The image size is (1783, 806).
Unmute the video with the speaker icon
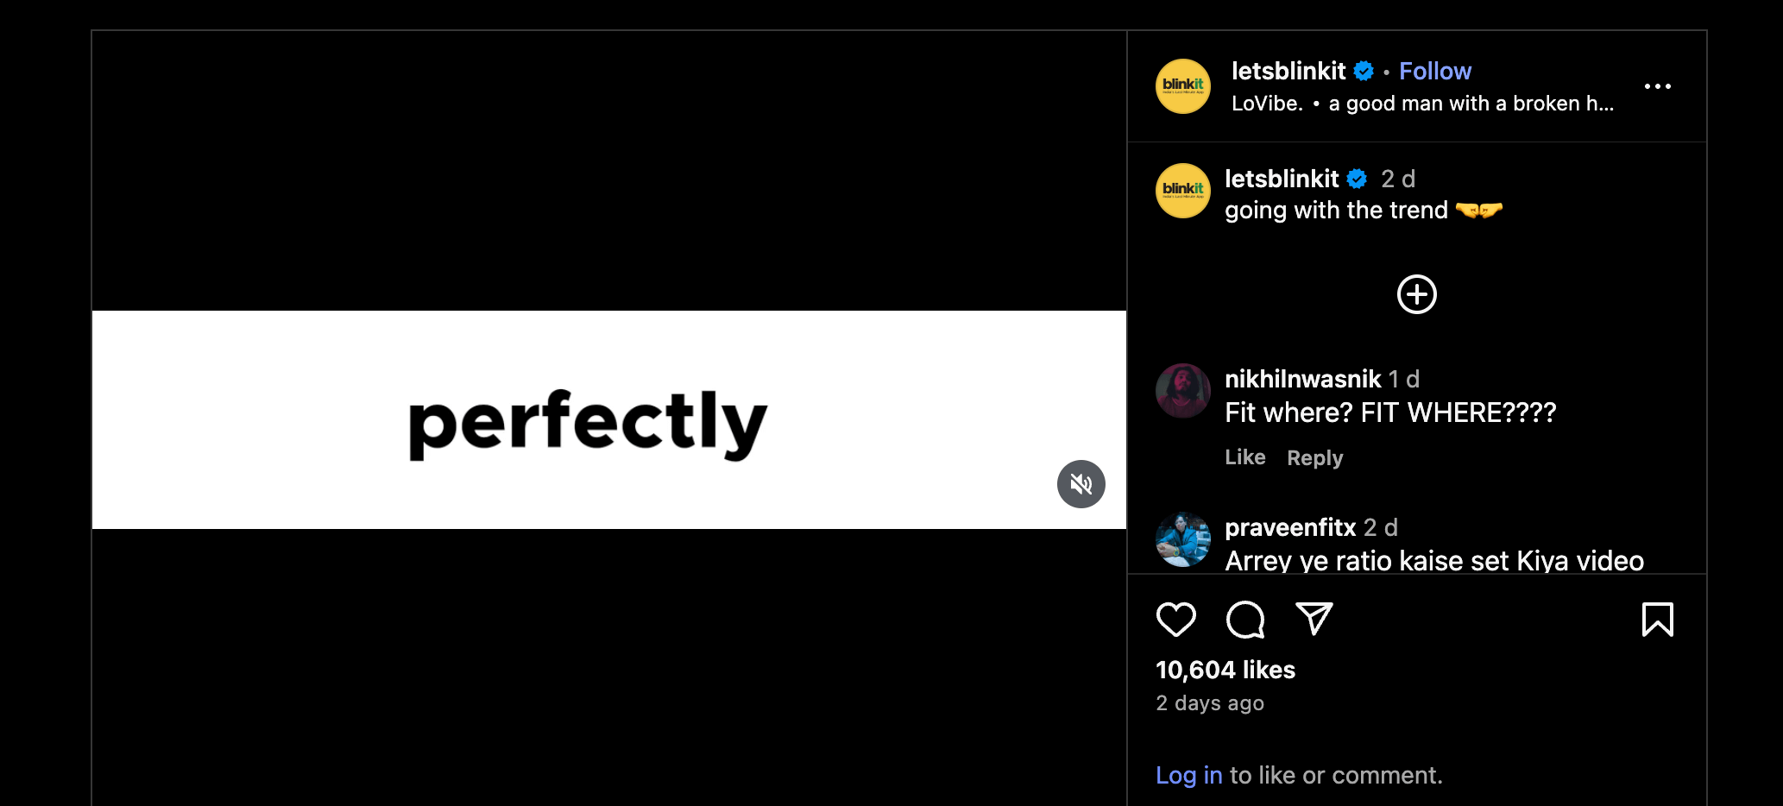tap(1081, 484)
